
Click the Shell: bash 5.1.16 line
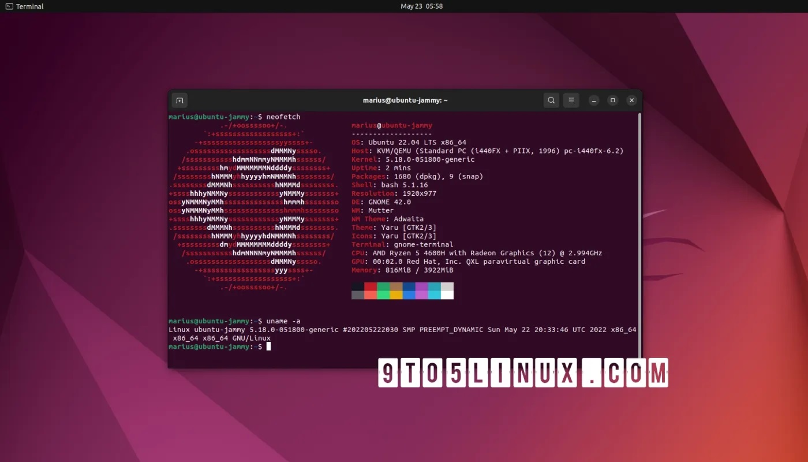(390, 185)
